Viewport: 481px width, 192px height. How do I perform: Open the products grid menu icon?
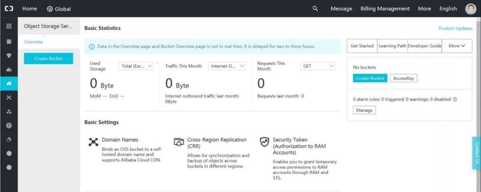click(x=9, y=26)
